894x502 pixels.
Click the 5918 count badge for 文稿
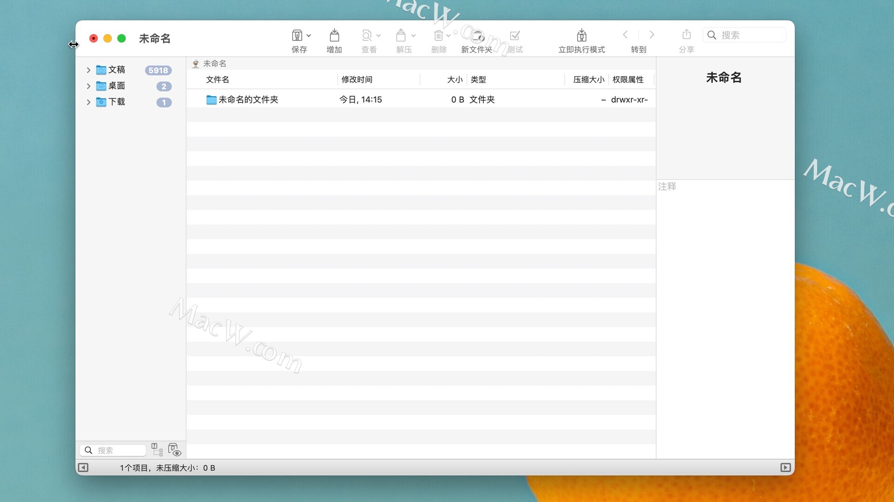coord(158,70)
